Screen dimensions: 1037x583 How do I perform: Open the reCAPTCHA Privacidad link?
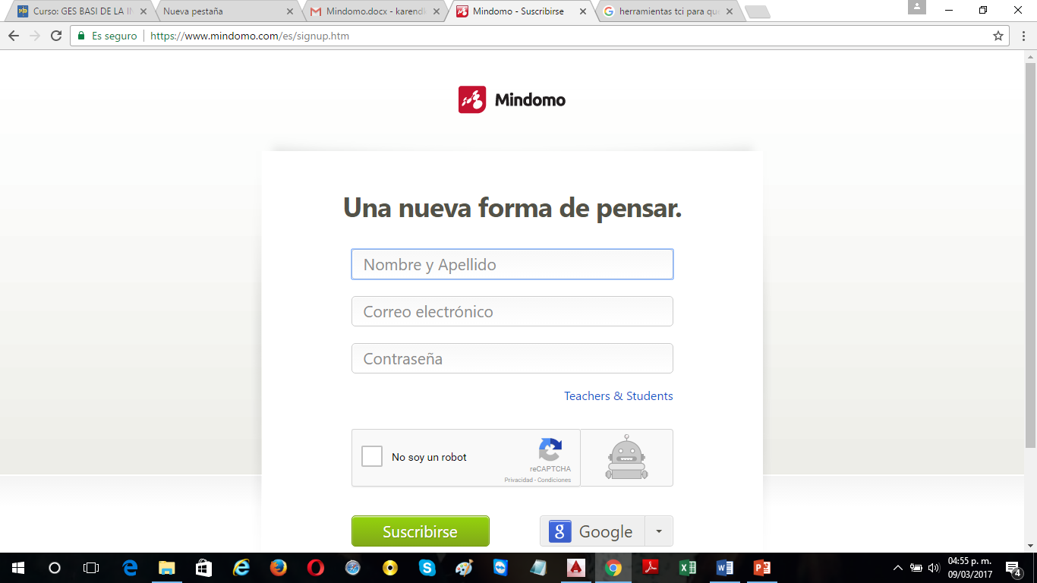click(518, 480)
